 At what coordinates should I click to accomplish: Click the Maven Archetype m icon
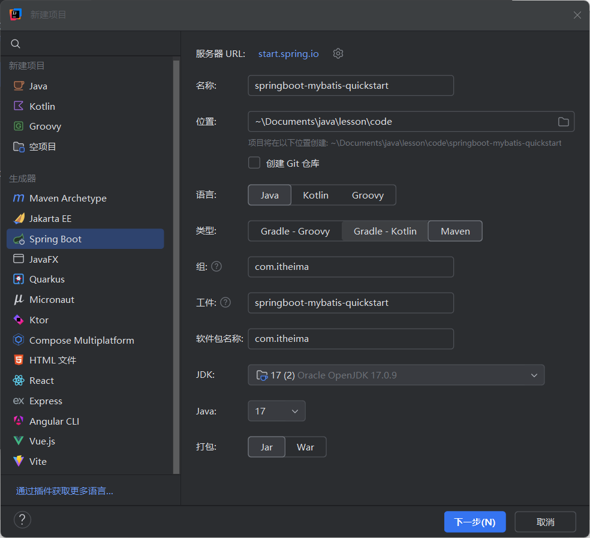(x=19, y=198)
